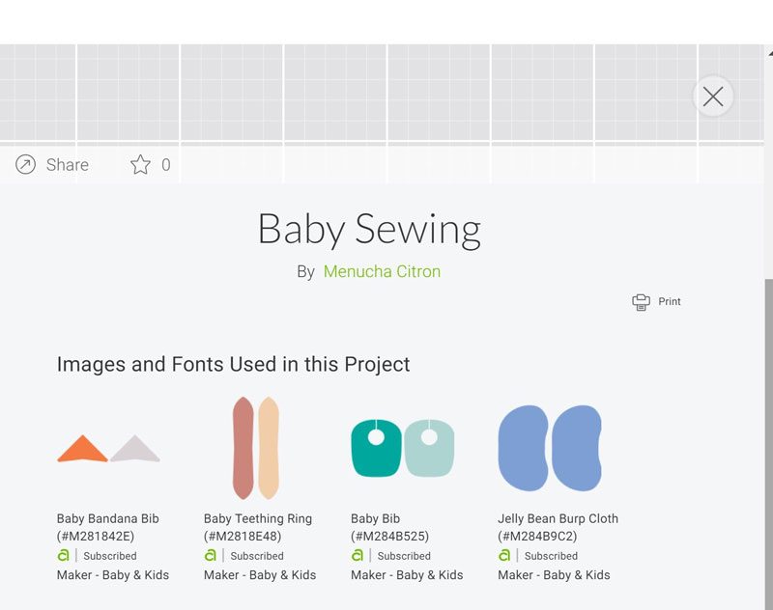
Task: Click Cricut Access icon under Baby Bib
Action: point(357,555)
